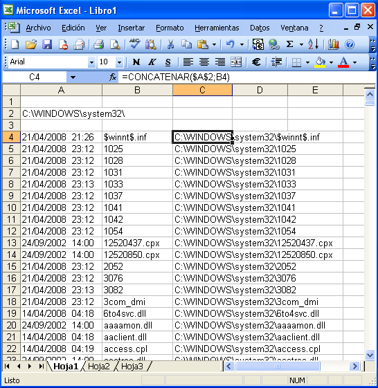Open the Edición menu
Viewport: 378px width, 388px height.
(73, 28)
